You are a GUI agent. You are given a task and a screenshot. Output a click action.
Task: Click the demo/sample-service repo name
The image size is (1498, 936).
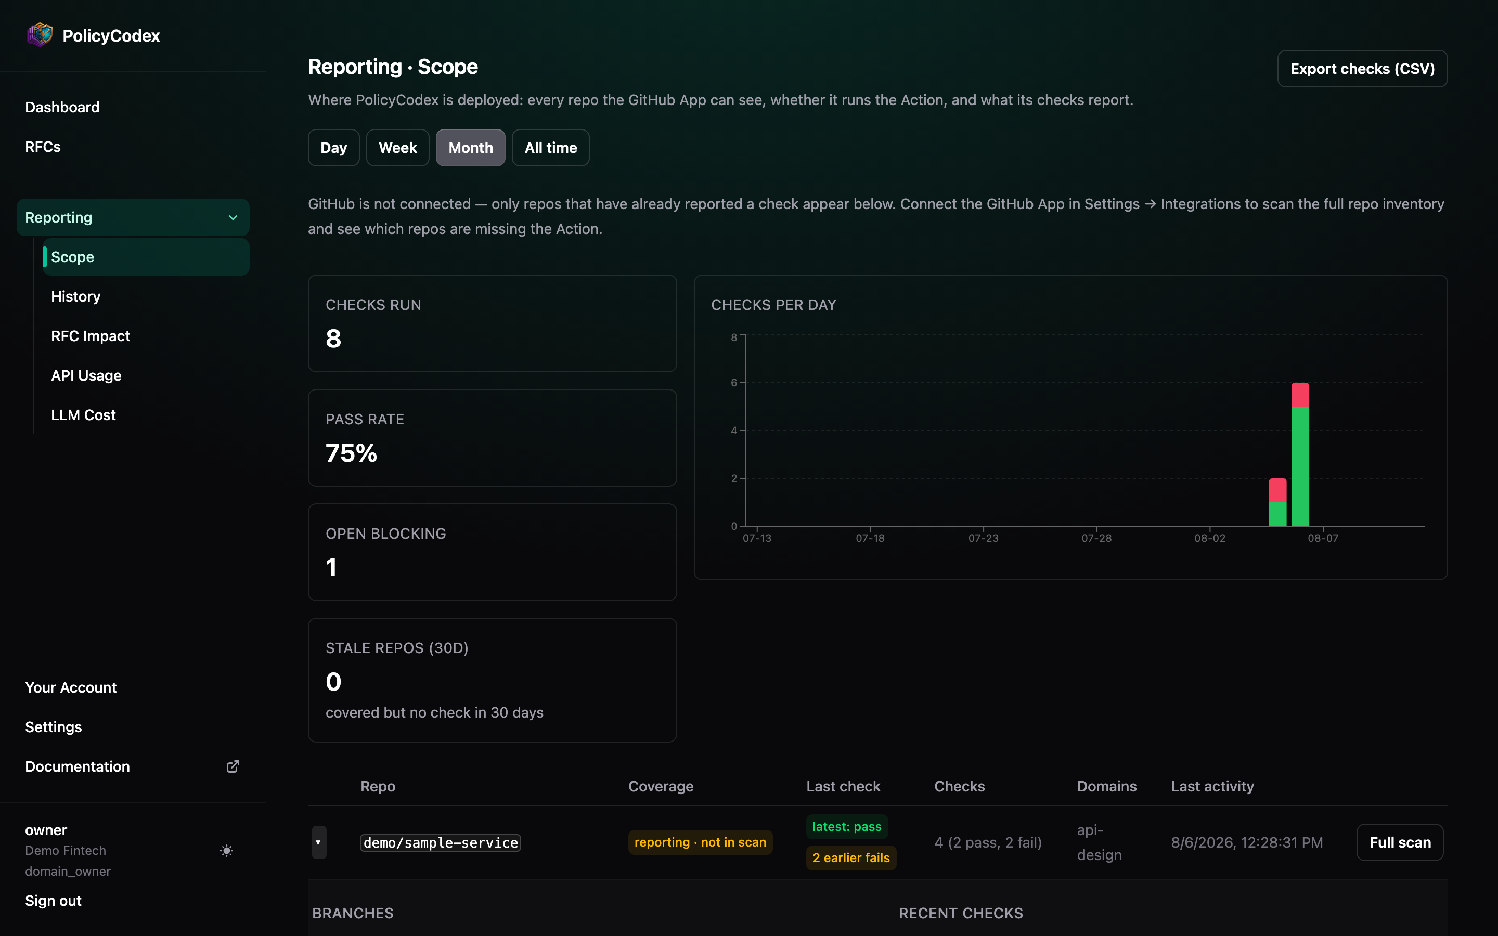click(441, 842)
